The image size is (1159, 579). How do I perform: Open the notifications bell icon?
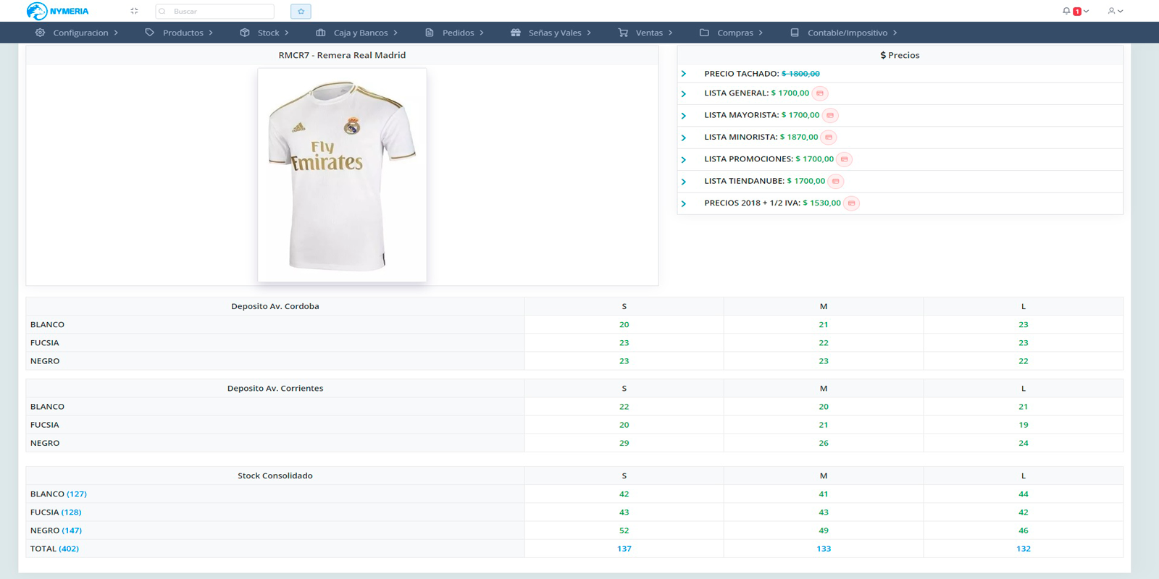click(1066, 11)
